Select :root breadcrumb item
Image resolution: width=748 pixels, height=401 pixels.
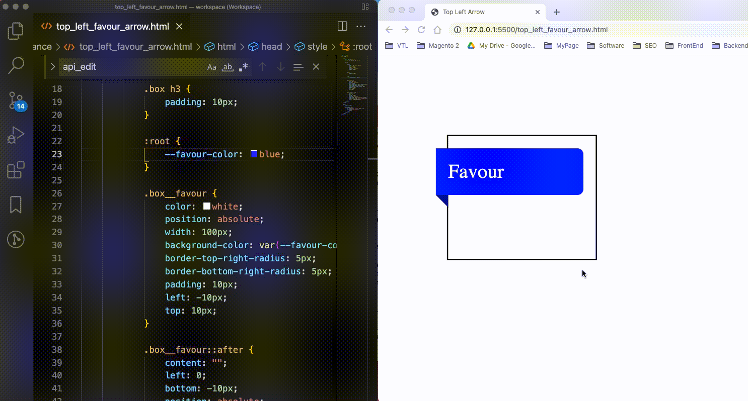coord(356,47)
